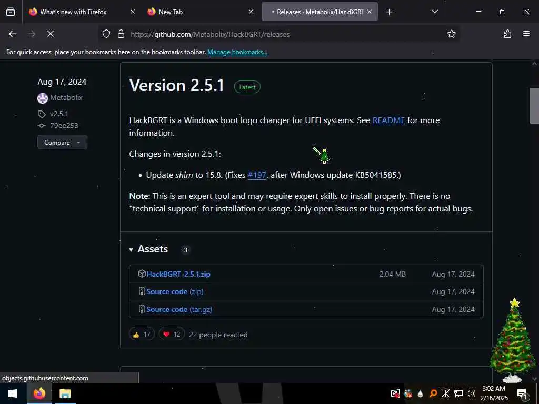Download Source code (tar.gz)
This screenshot has height=404, width=539.
coord(179,309)
